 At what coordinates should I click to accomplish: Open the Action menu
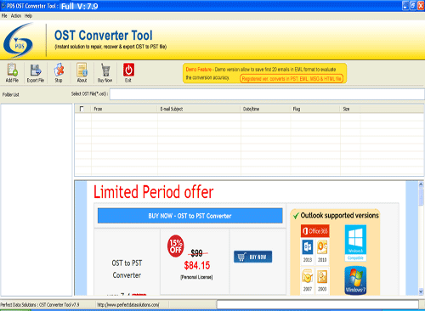[x=16, y=16]
